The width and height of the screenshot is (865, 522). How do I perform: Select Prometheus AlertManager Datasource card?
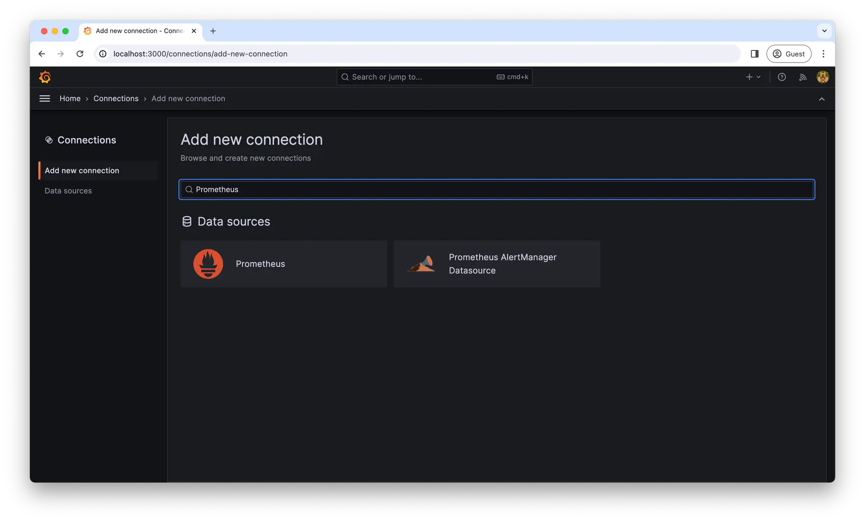(x=496, y=264)
